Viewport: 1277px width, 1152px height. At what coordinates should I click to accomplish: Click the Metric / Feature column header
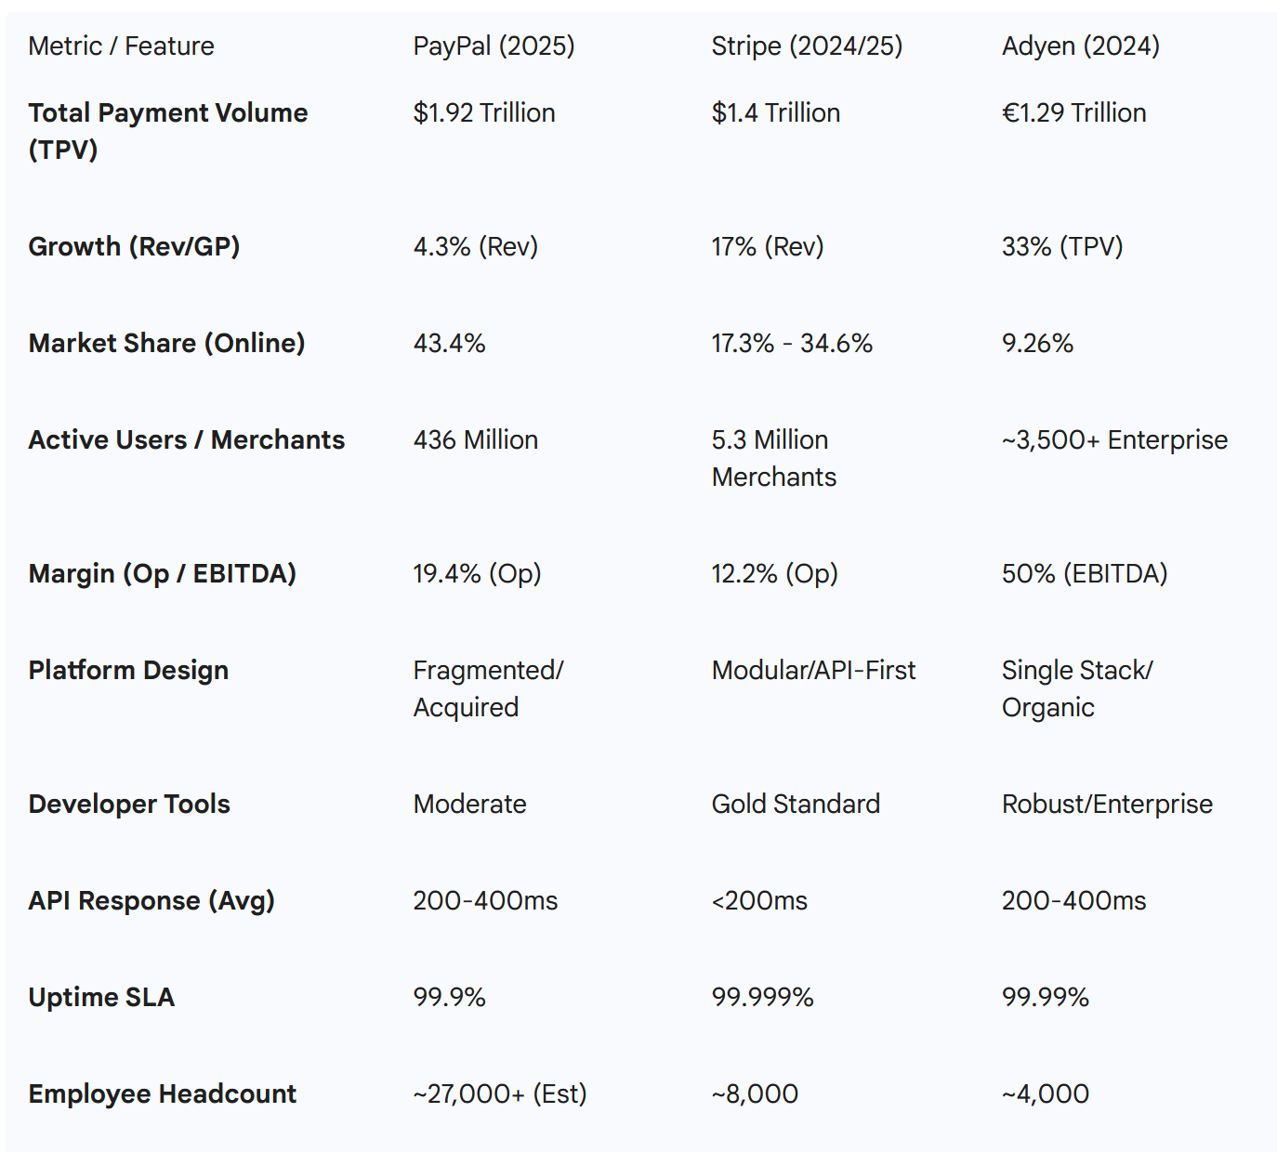coord(121,46)
